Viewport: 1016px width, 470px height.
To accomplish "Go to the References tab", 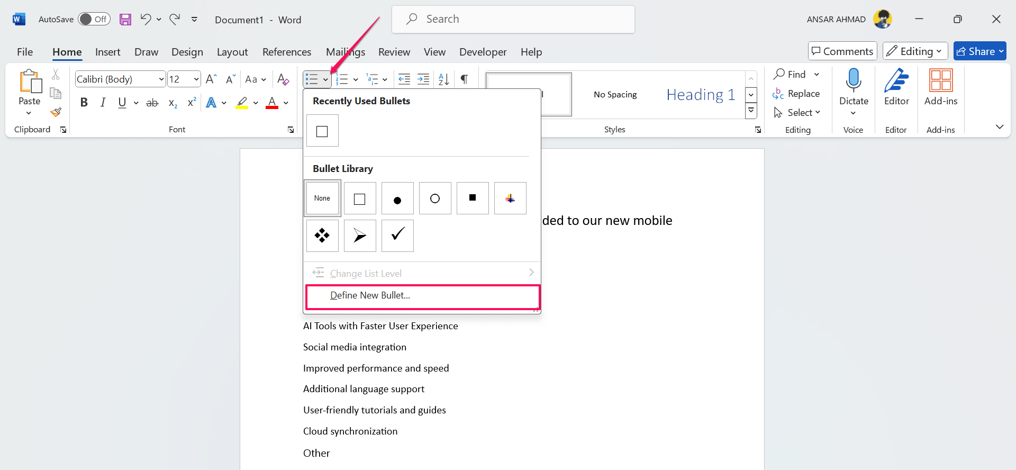I will tap(287, 52).
